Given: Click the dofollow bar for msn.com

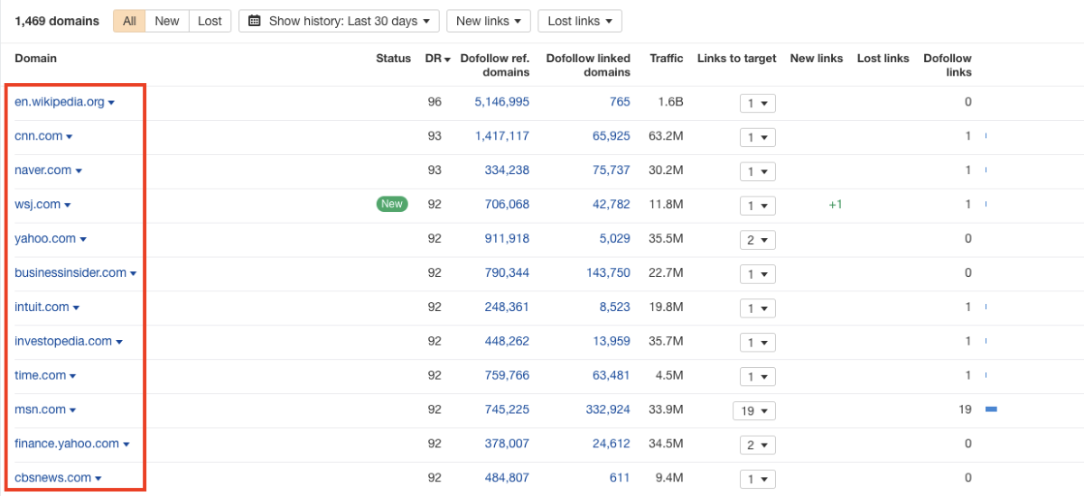Looking at the screenshot, I should click(991, 410).
